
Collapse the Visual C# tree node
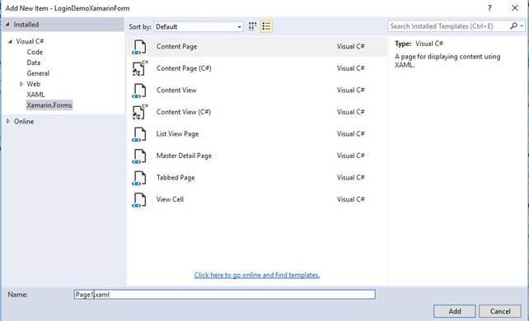10,41
